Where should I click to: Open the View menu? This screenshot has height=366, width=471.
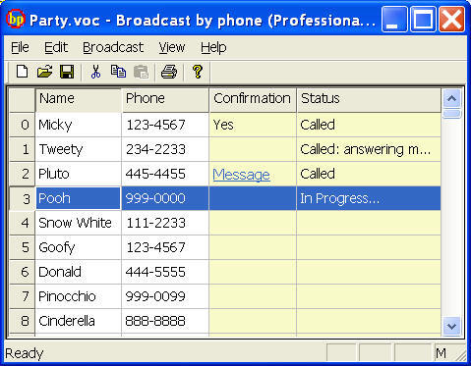point(172,47)
